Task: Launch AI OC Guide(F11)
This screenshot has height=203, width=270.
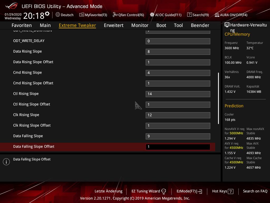Action: click(x=166, y=15)
